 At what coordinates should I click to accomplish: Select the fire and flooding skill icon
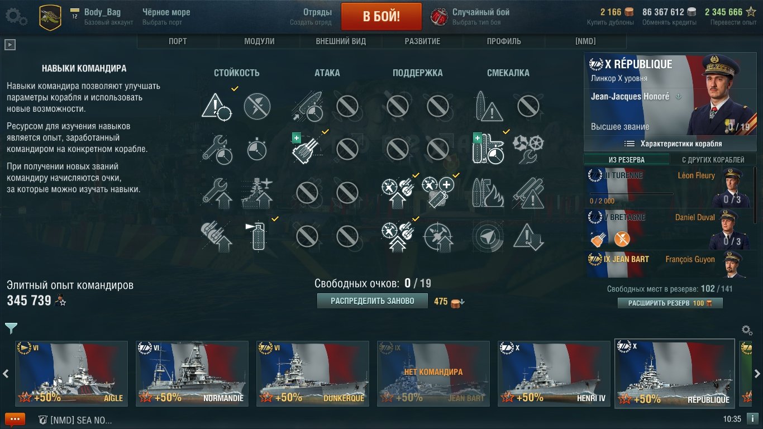[488, 192]
